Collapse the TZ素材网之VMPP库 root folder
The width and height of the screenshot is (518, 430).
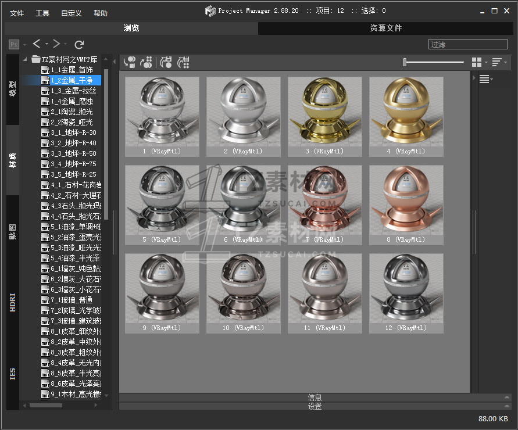pyautogui.click(x=25, y=59)
